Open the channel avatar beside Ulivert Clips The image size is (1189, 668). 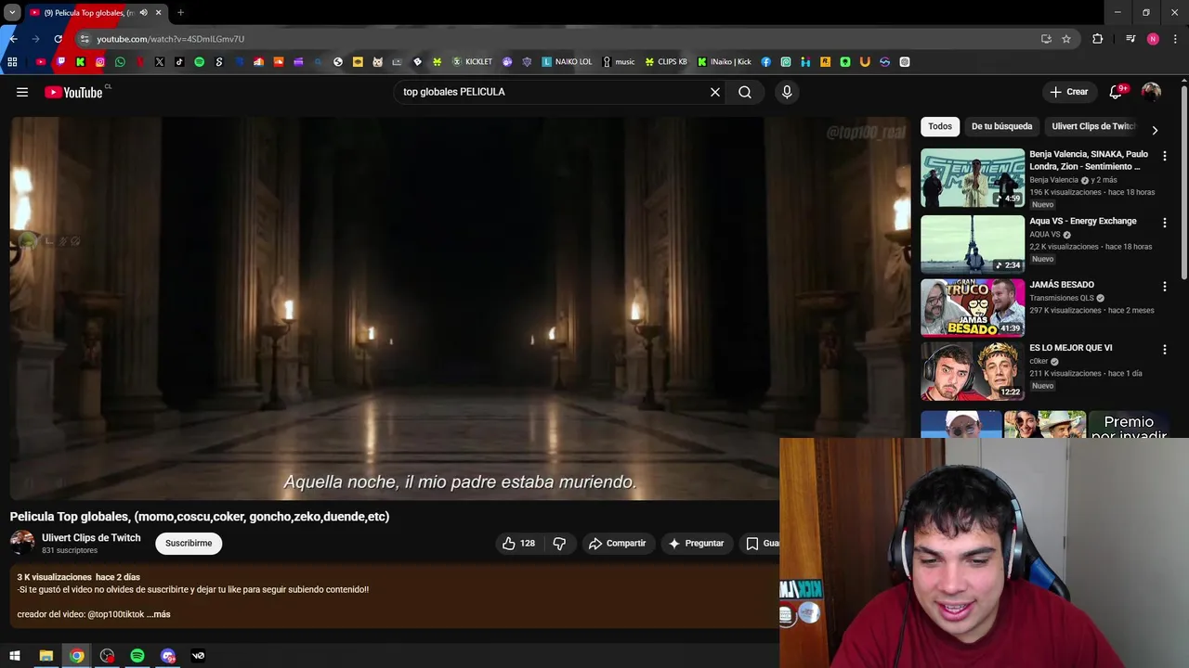(x=22, y=543)
